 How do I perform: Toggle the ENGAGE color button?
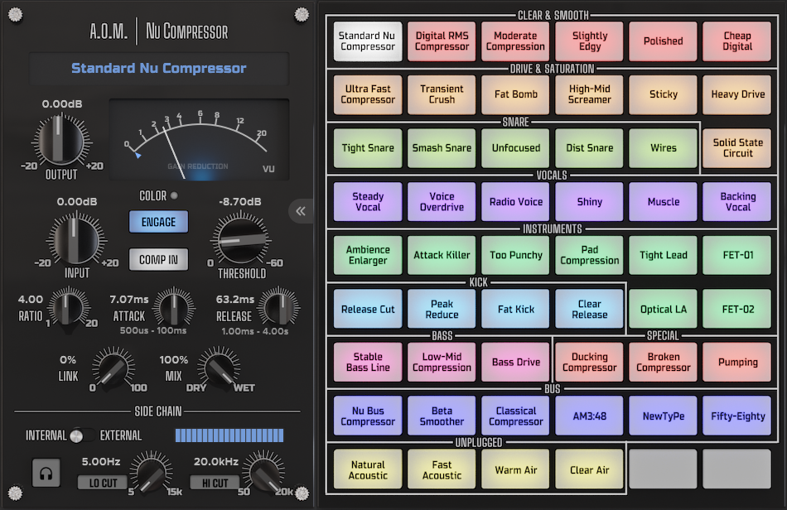[x=158, y=222]
